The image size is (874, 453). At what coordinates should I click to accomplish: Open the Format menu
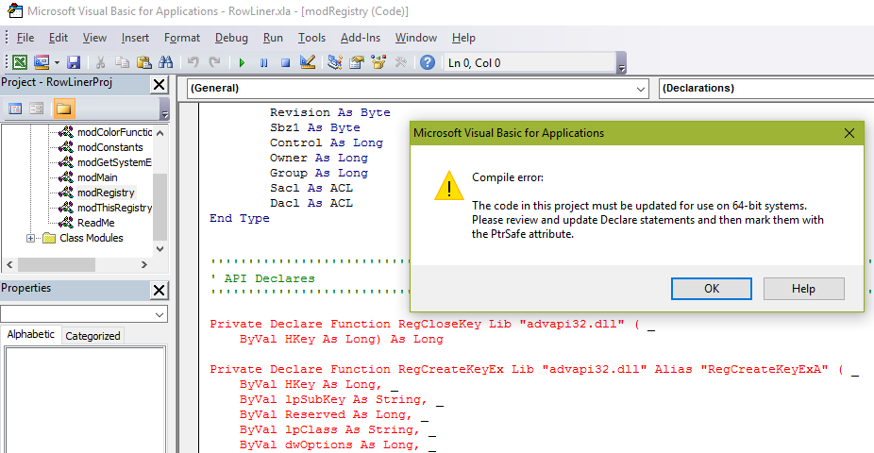pos(182,38)
